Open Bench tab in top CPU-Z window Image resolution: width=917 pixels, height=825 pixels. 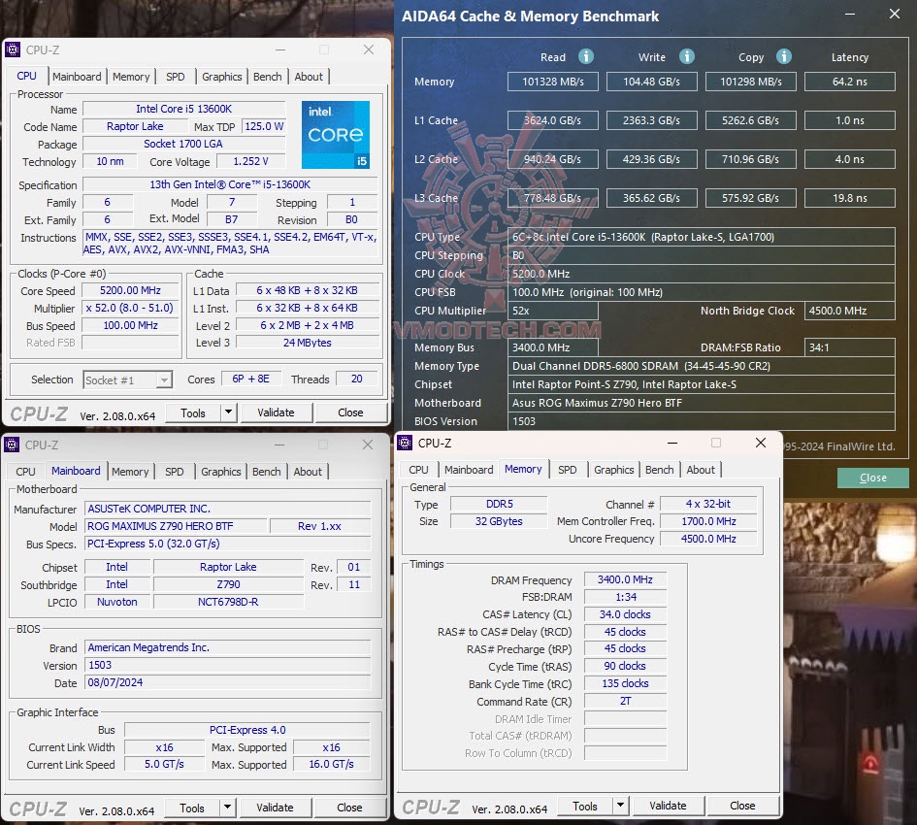(x=267, y=77)
